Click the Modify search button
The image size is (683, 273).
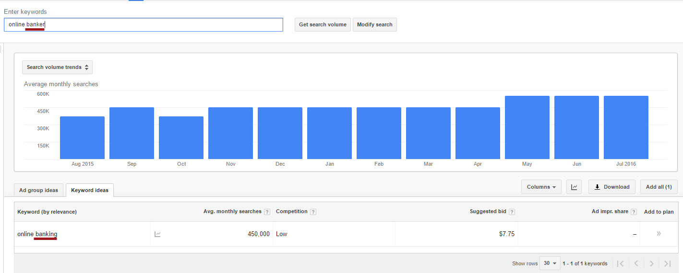(374, 24)
